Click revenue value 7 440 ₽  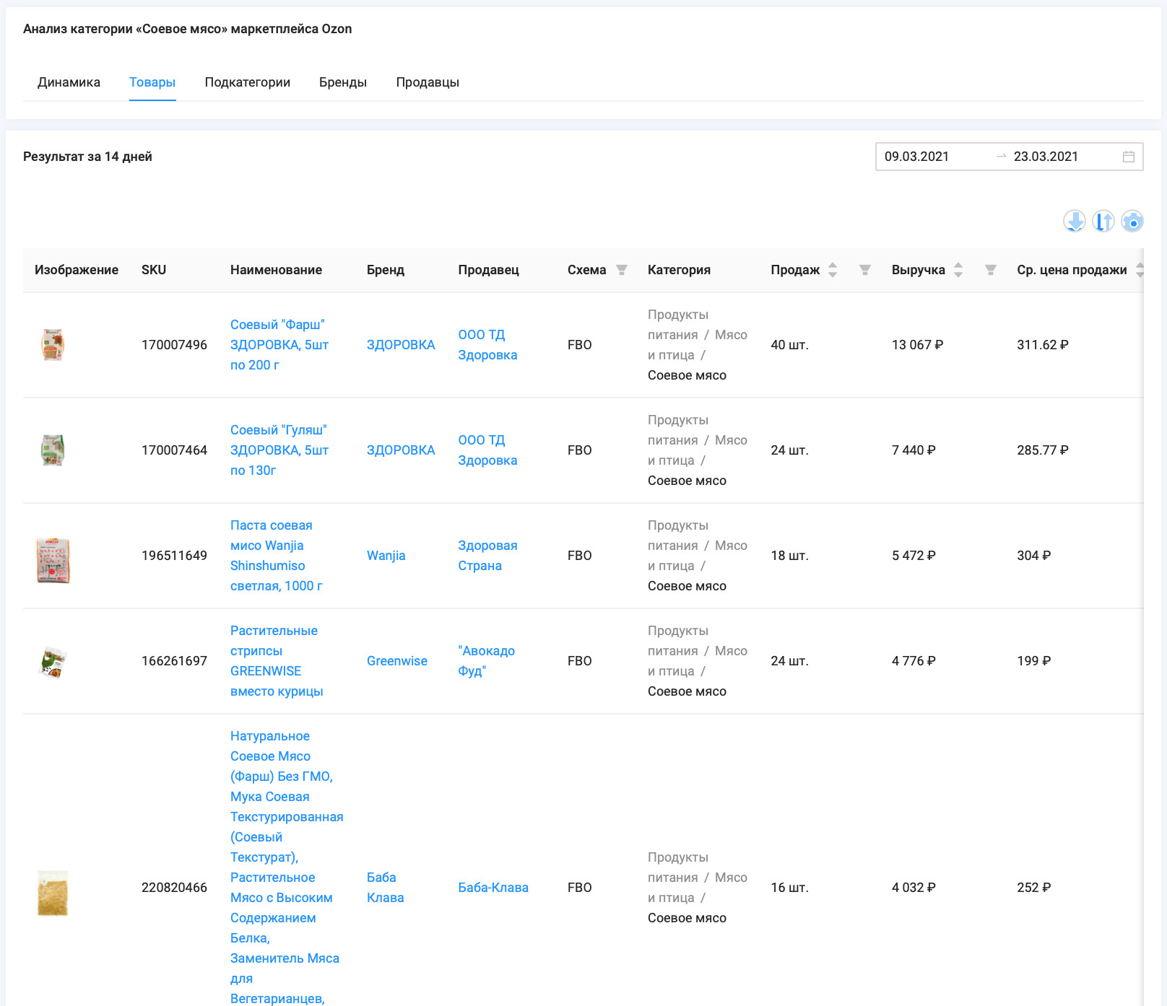pos(914,450)
